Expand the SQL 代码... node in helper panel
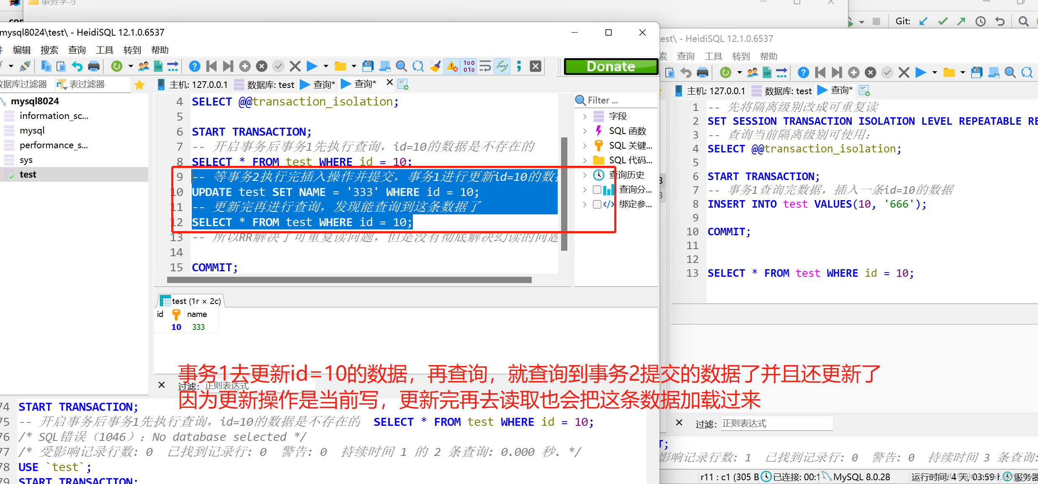Screen dimensions: 1038x484 point(585,160)
